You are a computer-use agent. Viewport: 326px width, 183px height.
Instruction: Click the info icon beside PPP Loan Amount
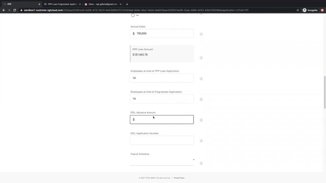pyautogui.click(x=201, y=58)
